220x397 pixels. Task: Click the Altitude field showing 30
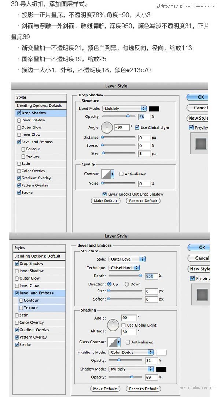coord(129,332)
